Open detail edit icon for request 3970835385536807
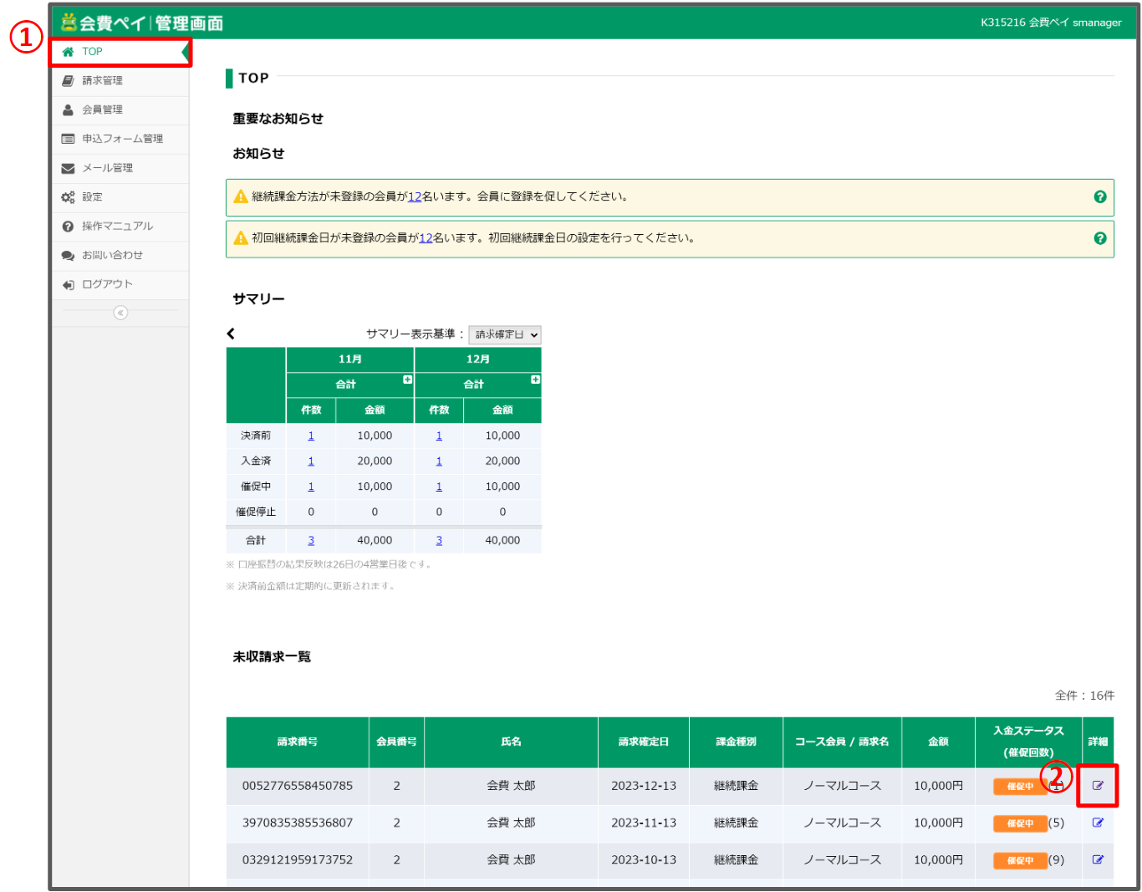 (x=1098, y=823)
